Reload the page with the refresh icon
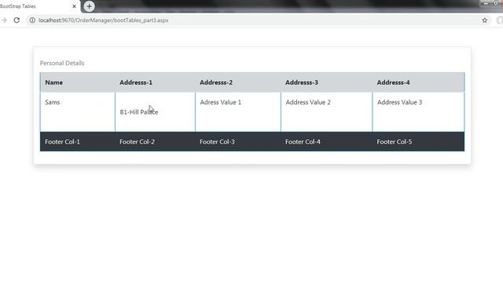 pos(17,20)
